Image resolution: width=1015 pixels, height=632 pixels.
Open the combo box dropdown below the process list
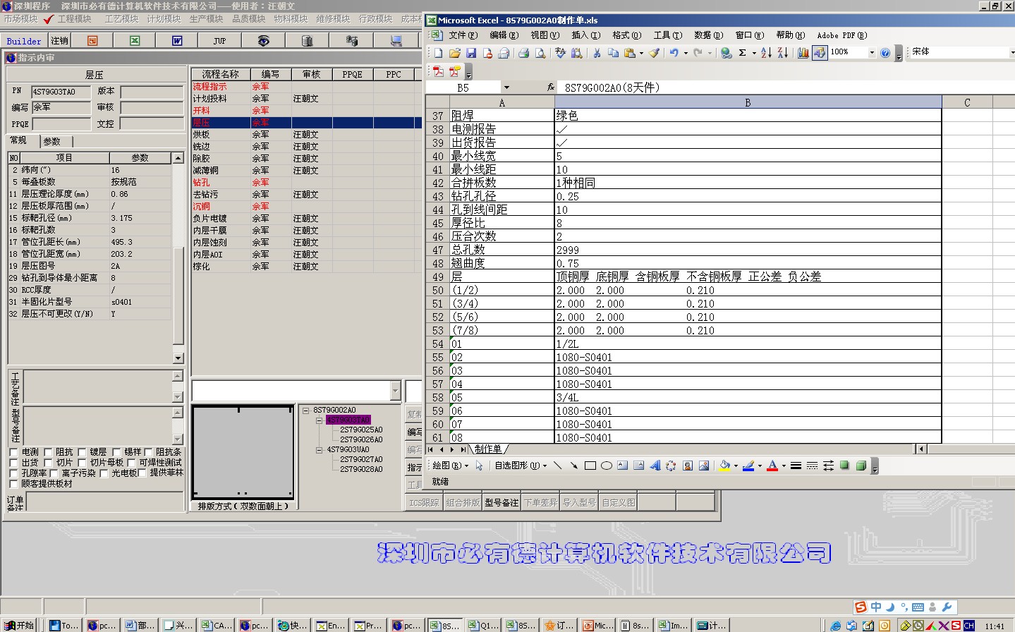pyautogui.click(x=395, y=391)
